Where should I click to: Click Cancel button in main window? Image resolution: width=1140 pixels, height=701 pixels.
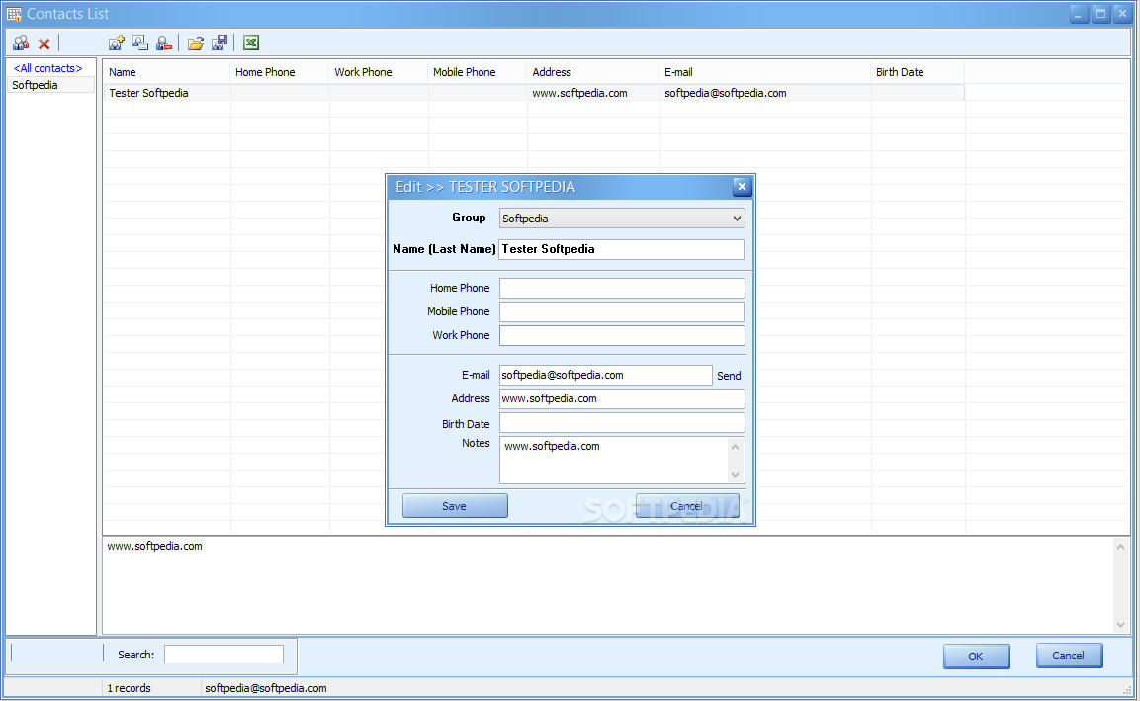1069,656
